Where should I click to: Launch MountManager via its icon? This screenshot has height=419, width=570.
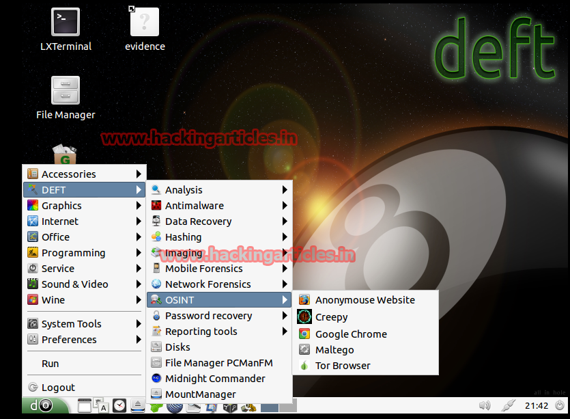[156, 394]
